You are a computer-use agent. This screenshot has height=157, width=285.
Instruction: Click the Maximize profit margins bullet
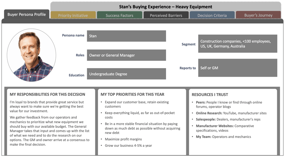(x=123, y=139)
